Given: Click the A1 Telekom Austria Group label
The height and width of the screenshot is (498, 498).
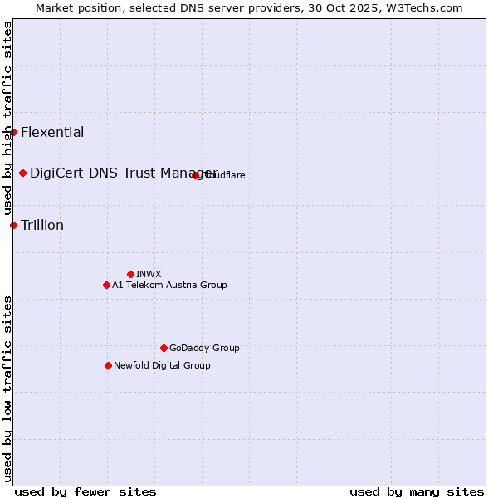Looking at the screenshot, I should click(169, 286).
